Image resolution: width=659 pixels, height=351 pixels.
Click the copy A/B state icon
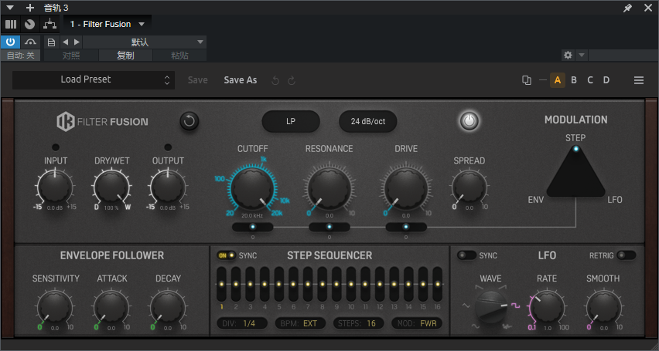[526, 80]
